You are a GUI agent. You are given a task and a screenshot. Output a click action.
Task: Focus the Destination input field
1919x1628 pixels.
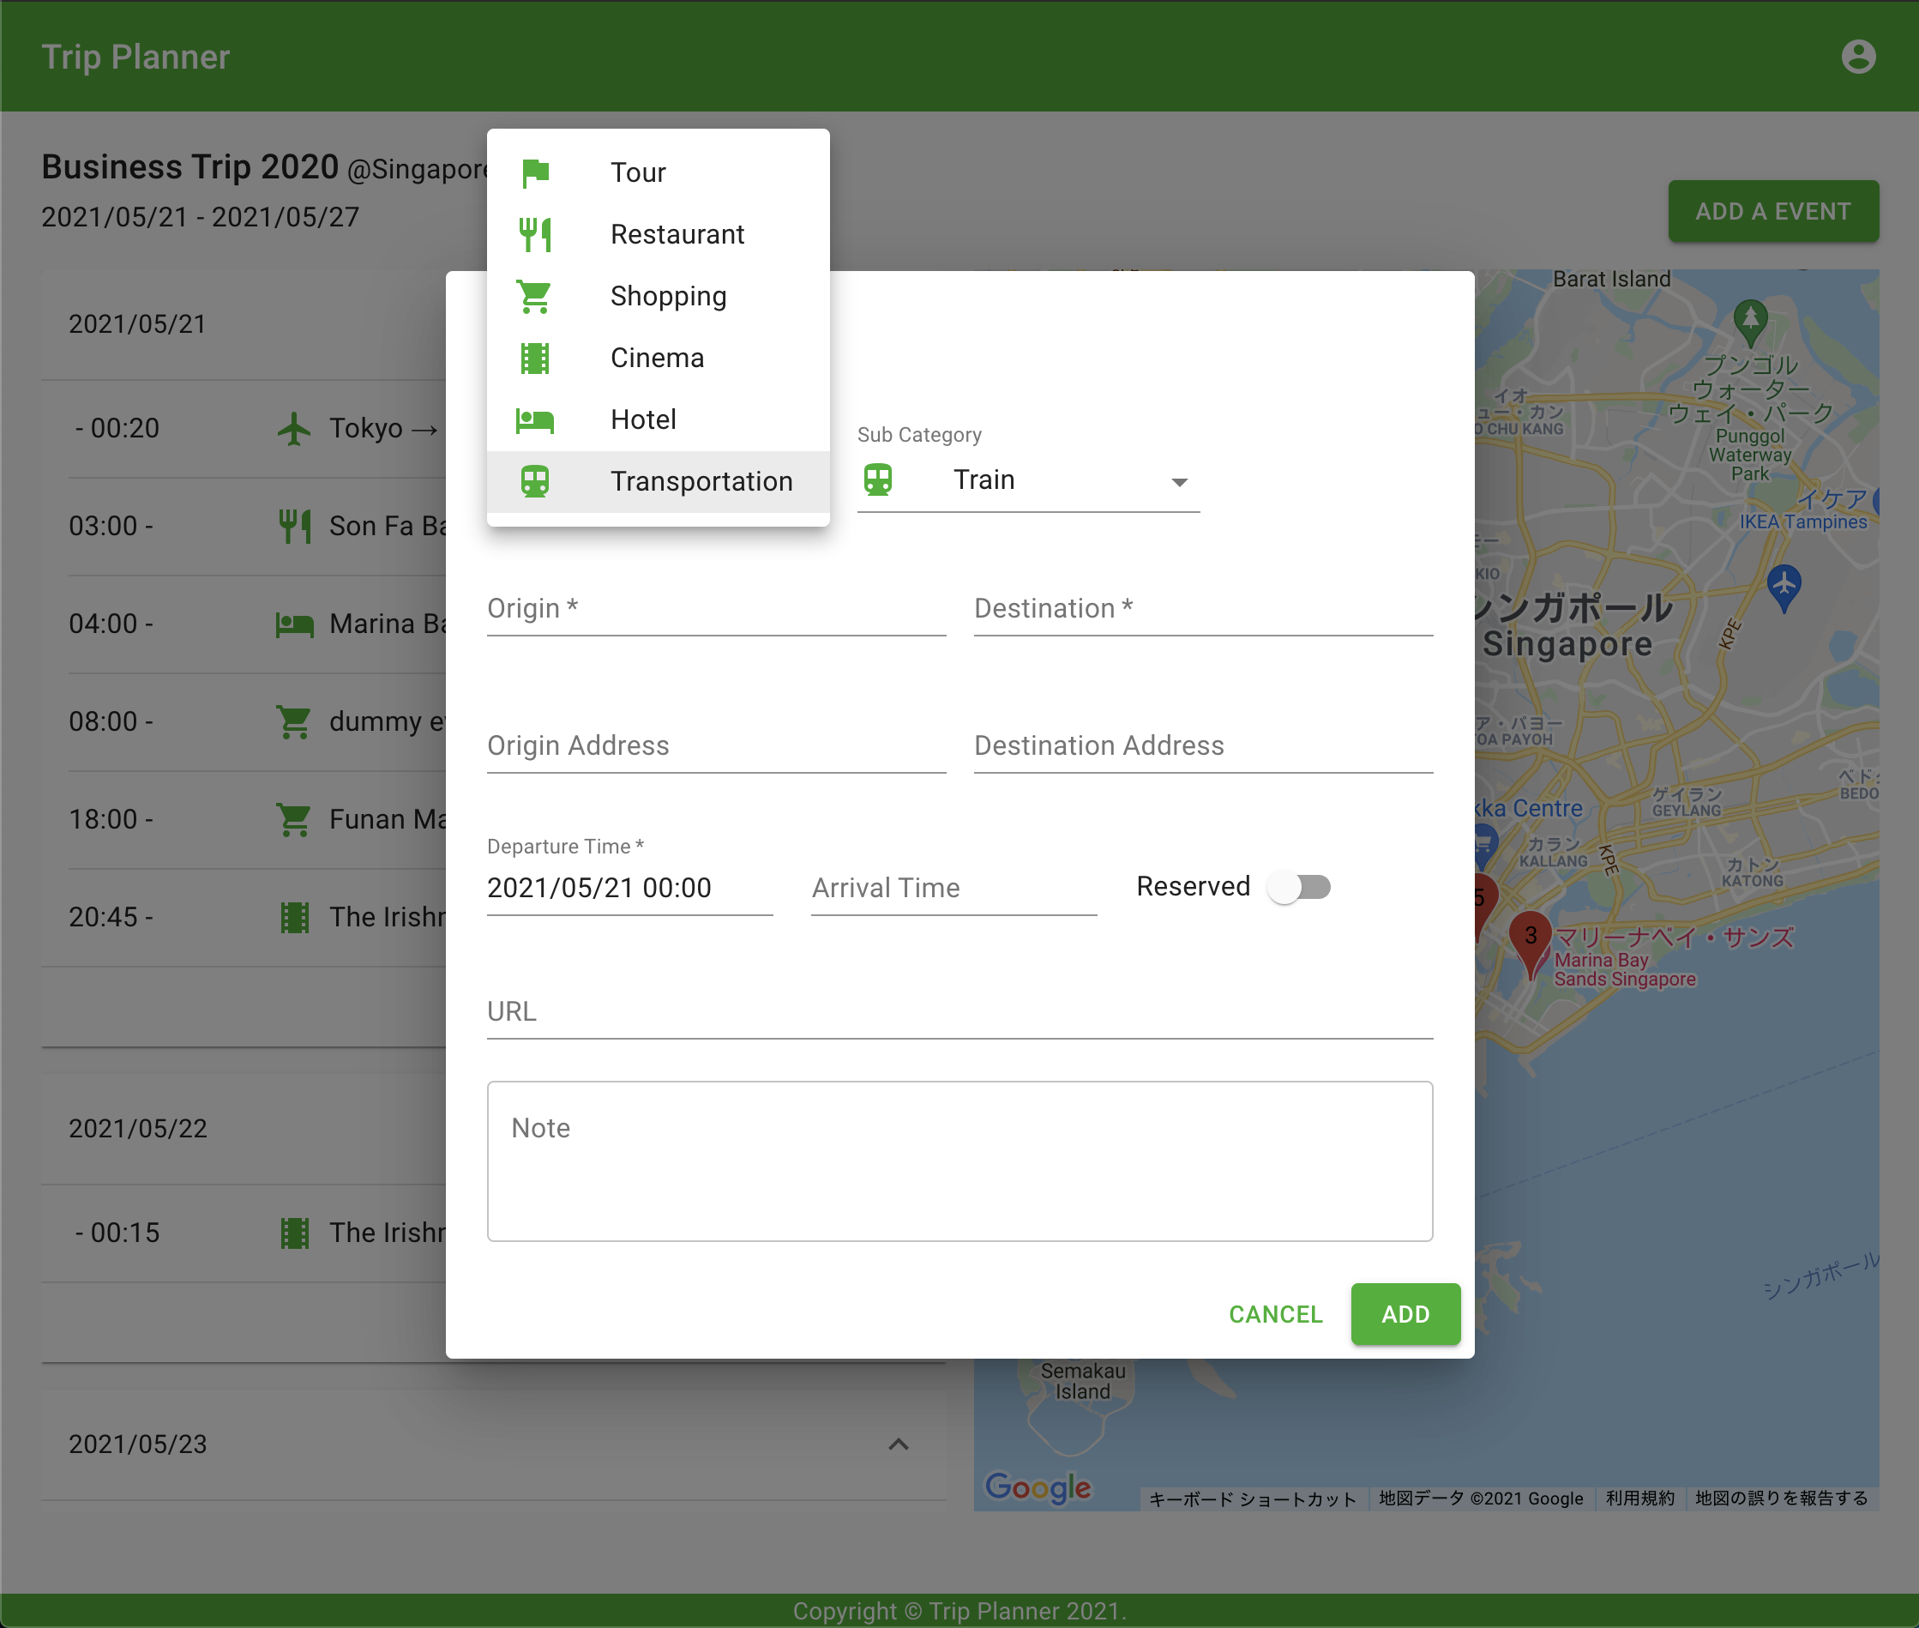1204,609
